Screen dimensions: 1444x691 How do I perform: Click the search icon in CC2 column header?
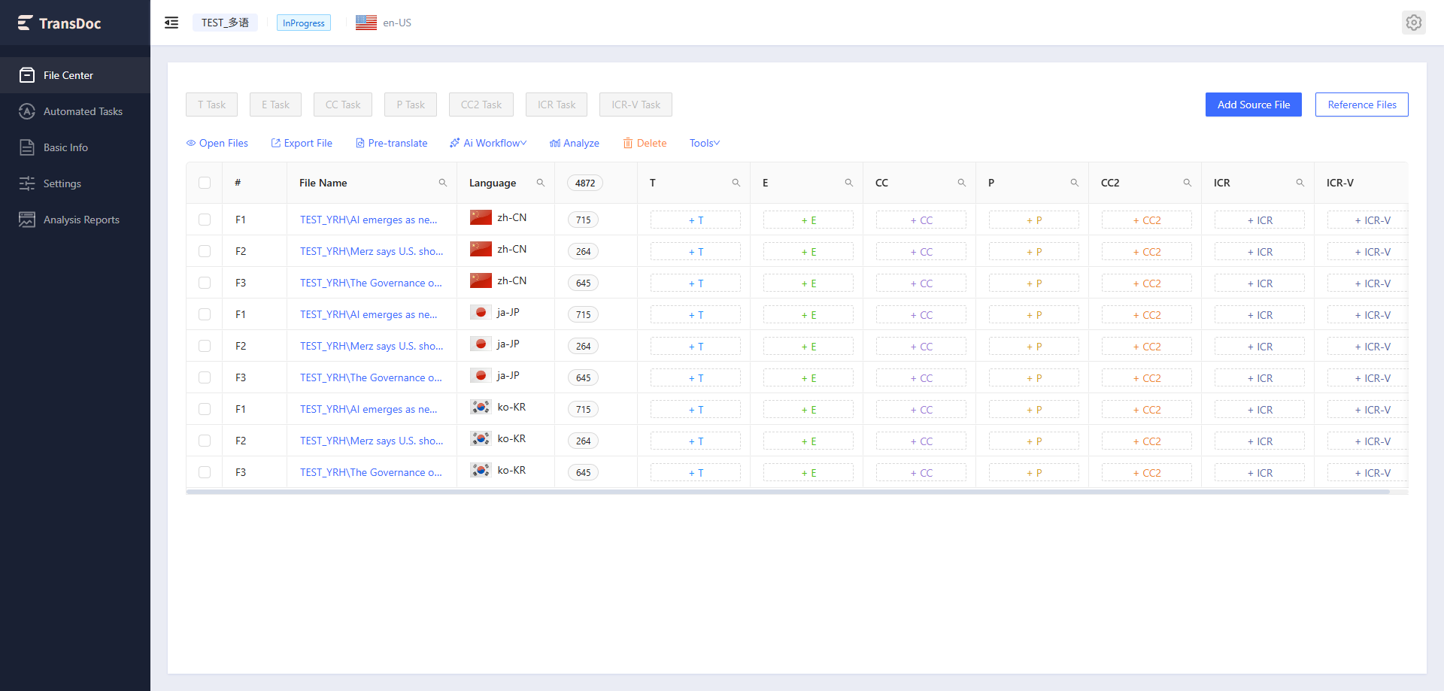click(1188, 183)
